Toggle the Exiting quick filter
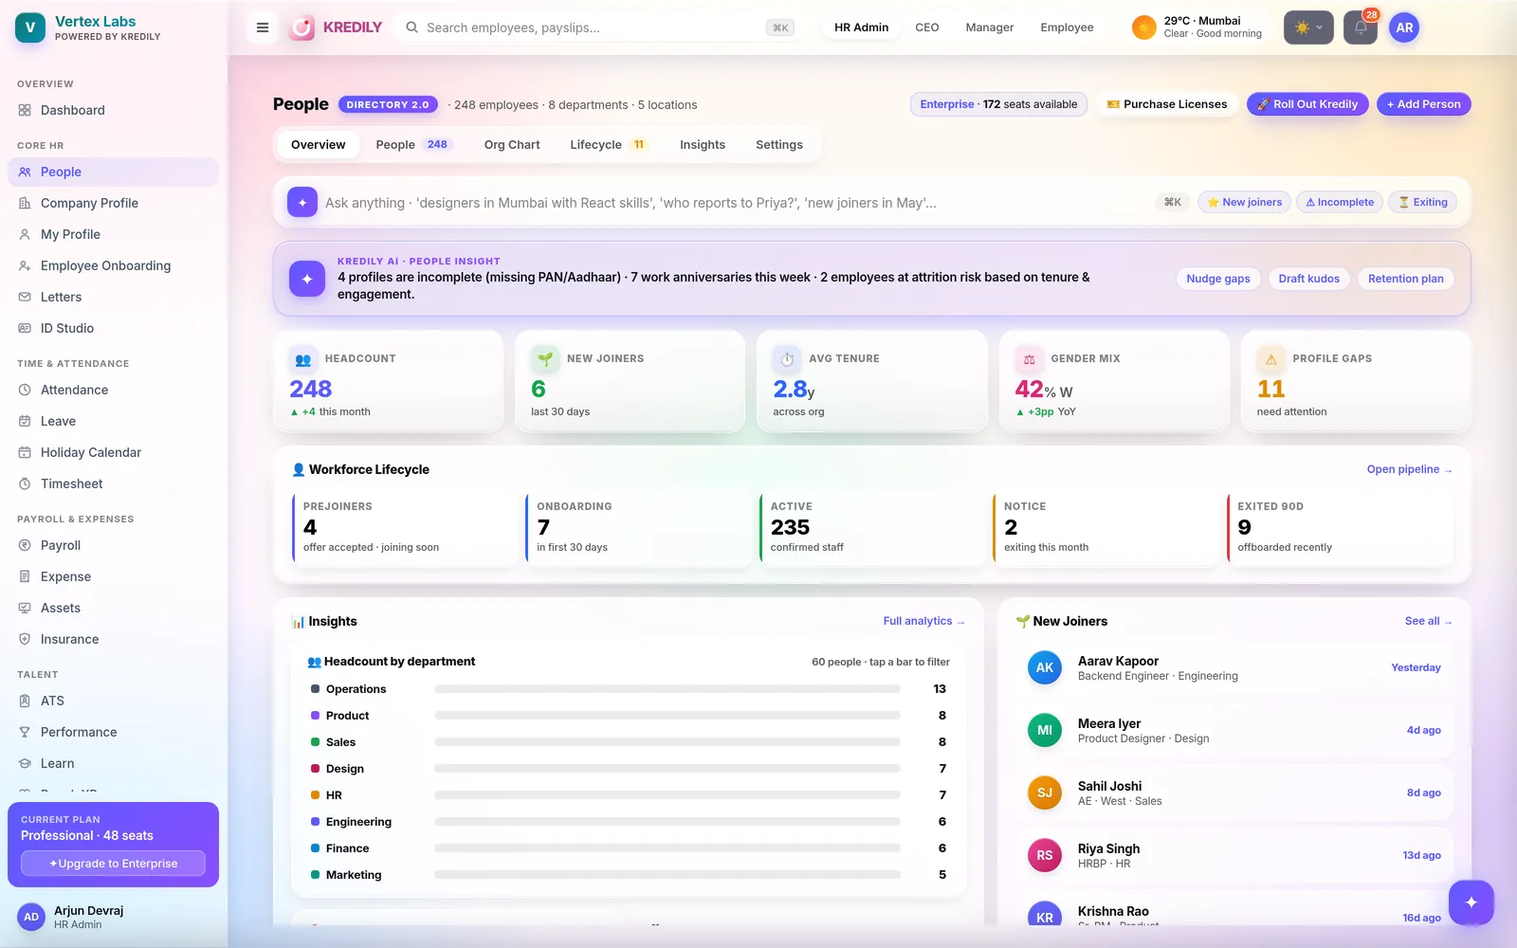The image size is (1517, 948). [1423, 202]
